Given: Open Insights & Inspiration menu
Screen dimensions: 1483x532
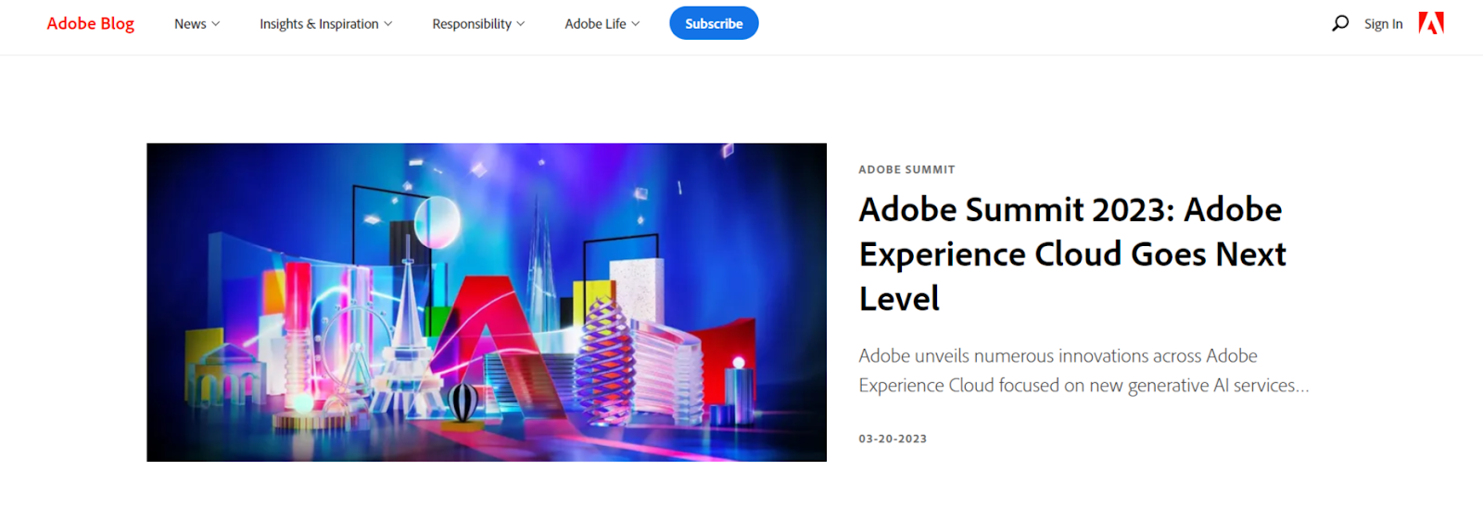Looking at the screenshot, I should click(326, 23).
